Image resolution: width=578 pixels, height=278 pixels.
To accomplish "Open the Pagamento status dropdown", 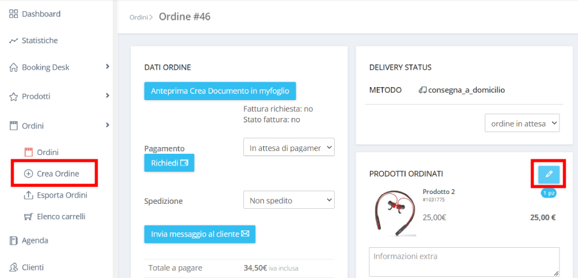I will pos(288,148).
